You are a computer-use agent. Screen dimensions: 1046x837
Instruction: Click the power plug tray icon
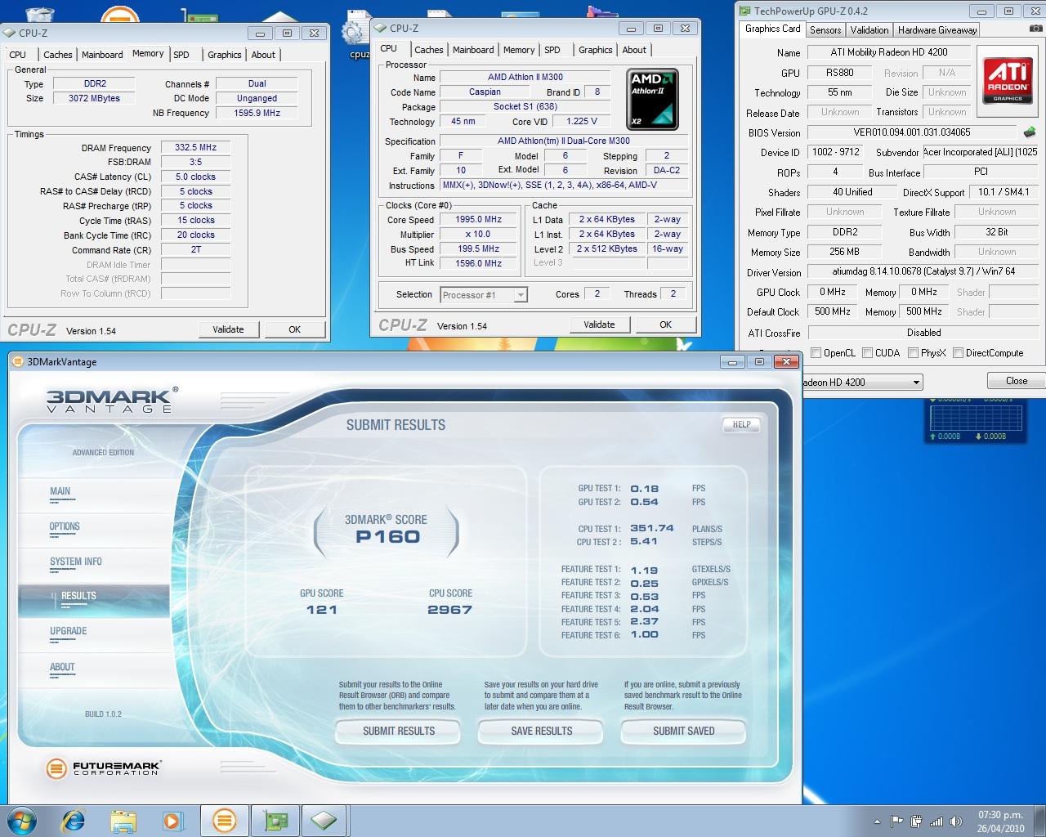[916, 821]
